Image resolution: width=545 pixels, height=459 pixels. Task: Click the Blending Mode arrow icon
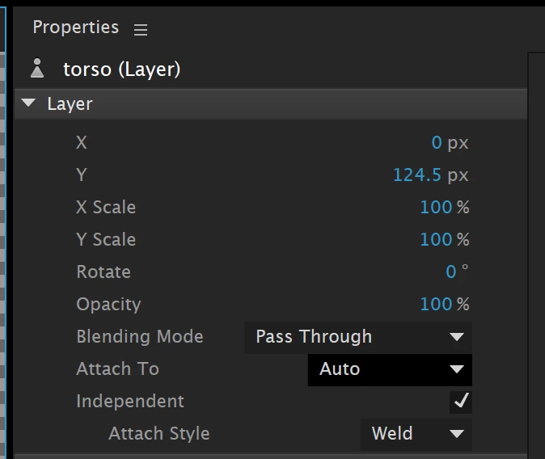[x=457, y=337]
